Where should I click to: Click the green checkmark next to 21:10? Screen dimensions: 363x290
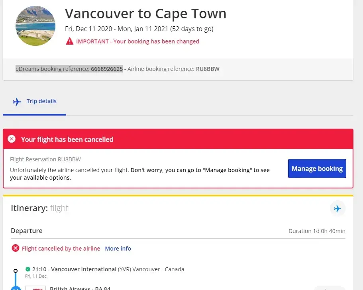(x=28, y=269)
